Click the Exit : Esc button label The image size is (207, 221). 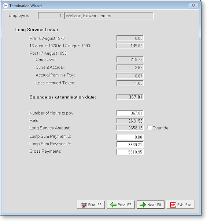pyautogui.click(x=184, y=205)
